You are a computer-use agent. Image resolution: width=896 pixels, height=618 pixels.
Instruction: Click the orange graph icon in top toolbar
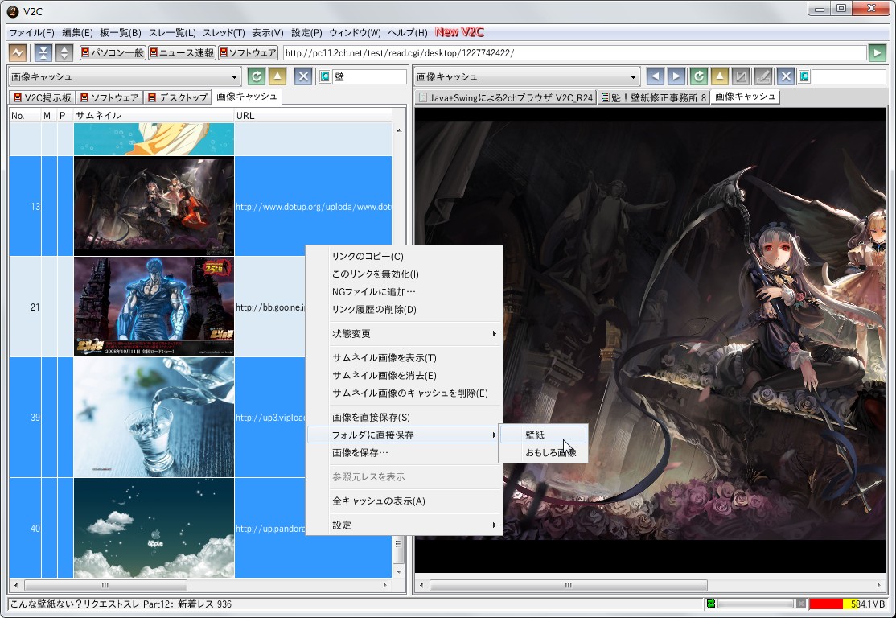click(17, 53)
